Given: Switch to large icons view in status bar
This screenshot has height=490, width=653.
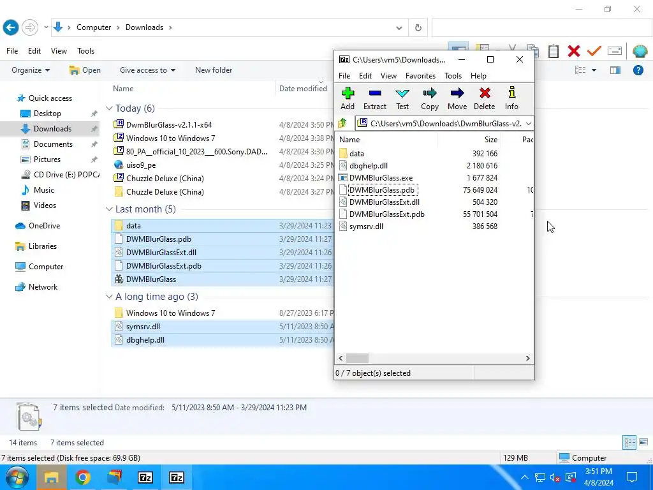Looking at the screenshot, I should click(x=643, y=443).
